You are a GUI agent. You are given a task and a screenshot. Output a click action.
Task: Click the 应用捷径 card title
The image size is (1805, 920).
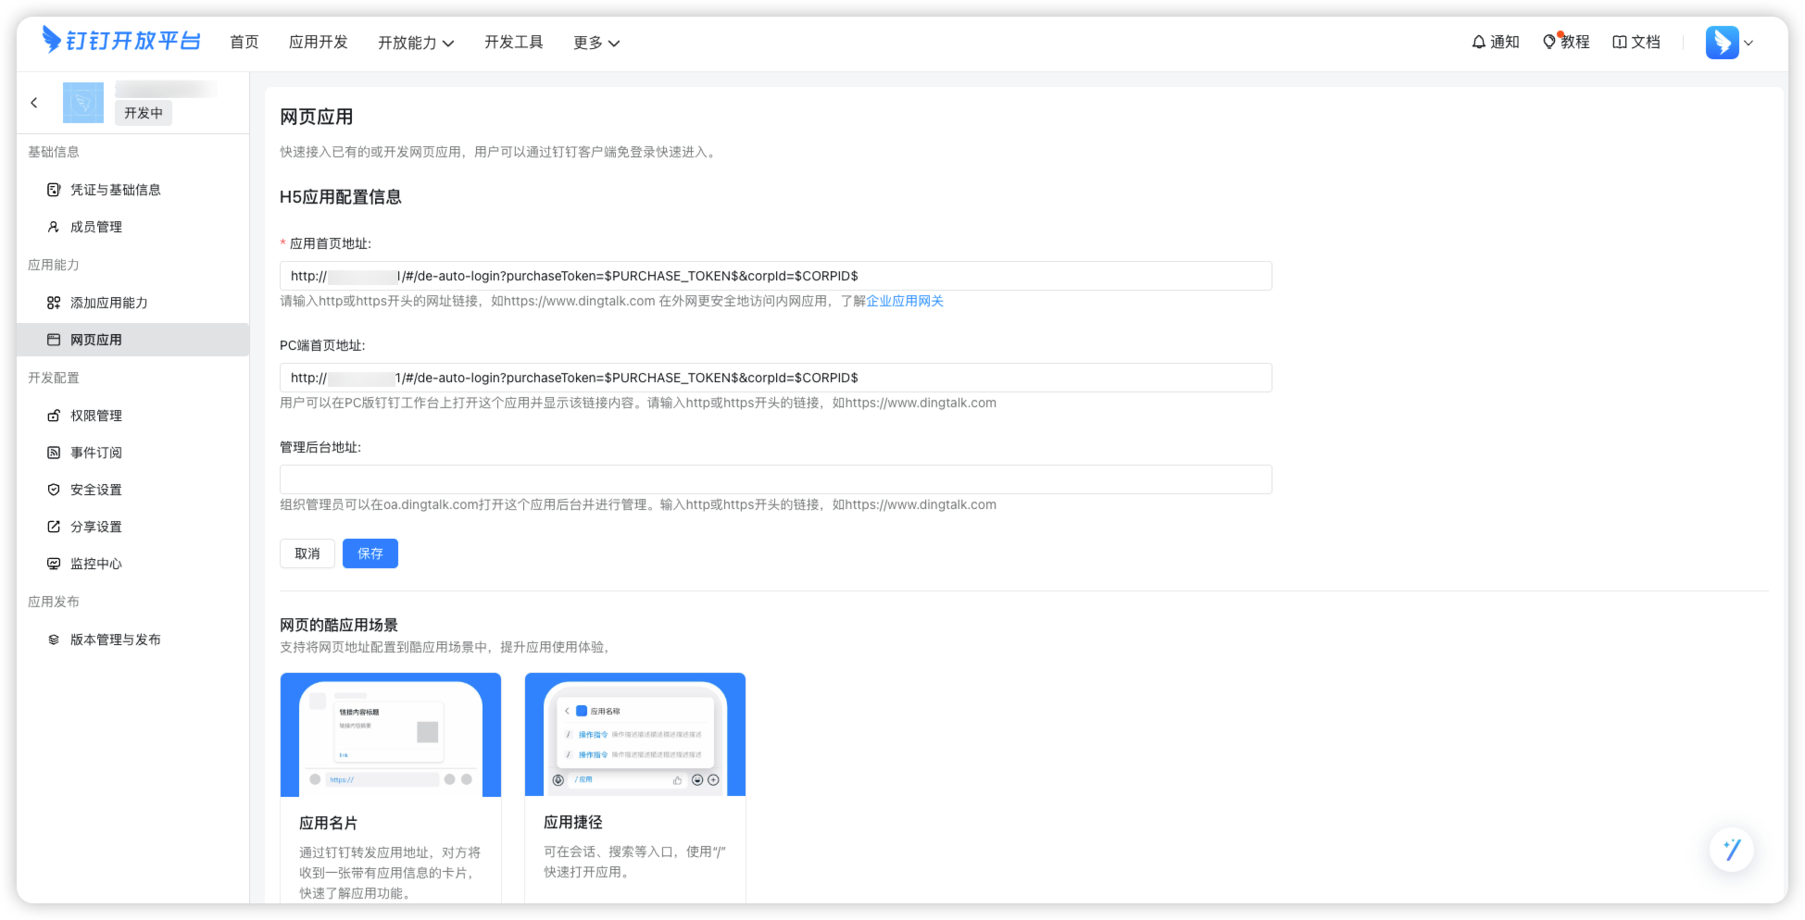click(x=573, y=822)
